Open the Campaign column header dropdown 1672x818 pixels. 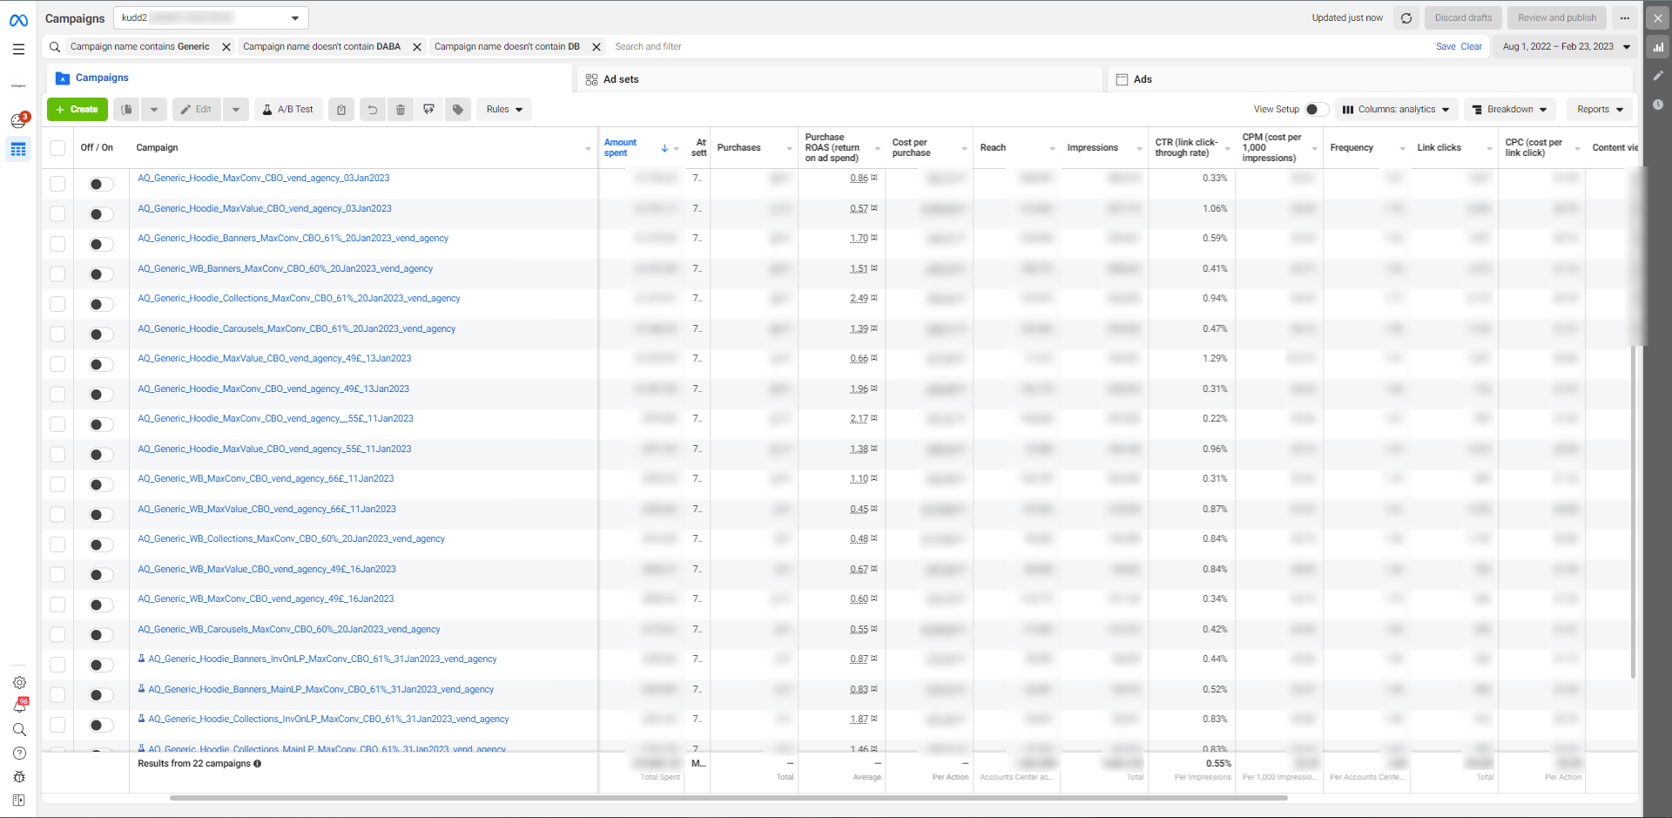[589, 149]
